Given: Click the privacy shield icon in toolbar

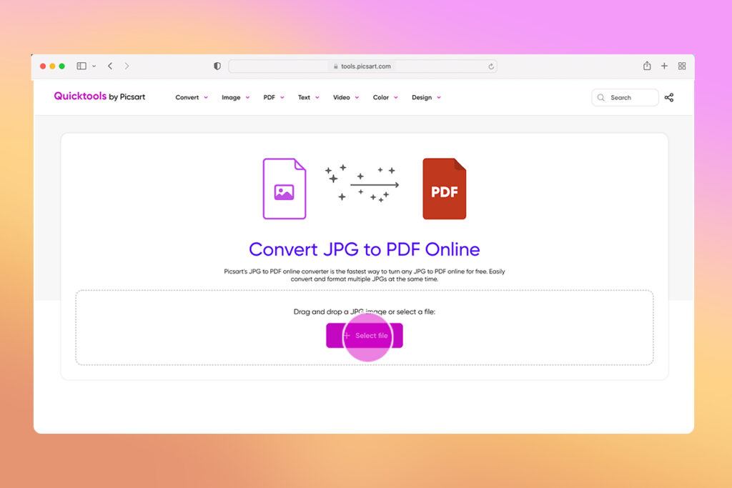Looking at the screenshot, I should click(x=217, y=65).
